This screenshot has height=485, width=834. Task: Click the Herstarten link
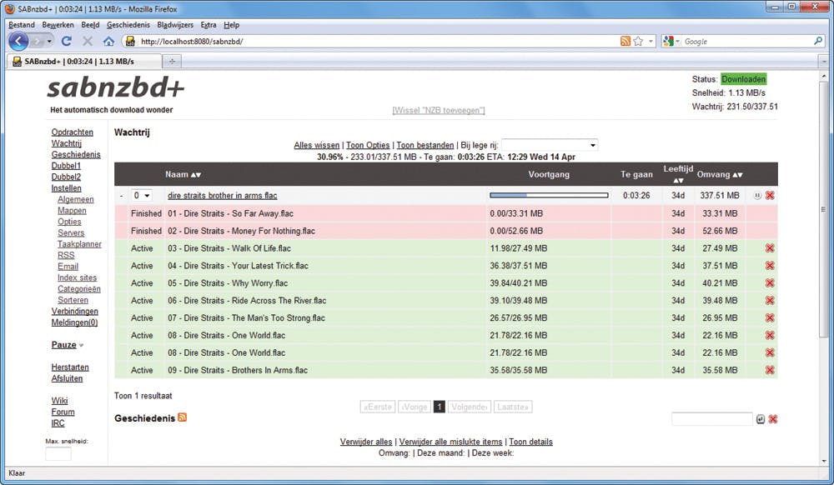(70, 367)
